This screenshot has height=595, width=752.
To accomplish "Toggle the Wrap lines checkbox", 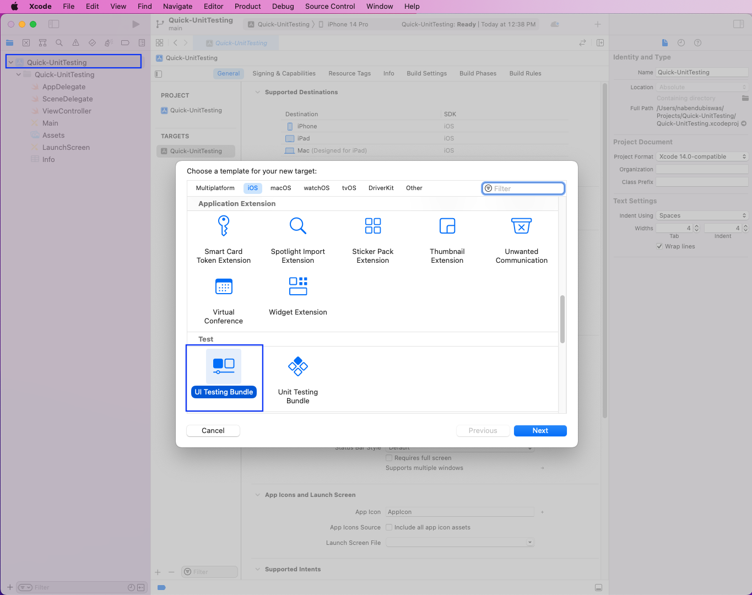I will (659, 246).
